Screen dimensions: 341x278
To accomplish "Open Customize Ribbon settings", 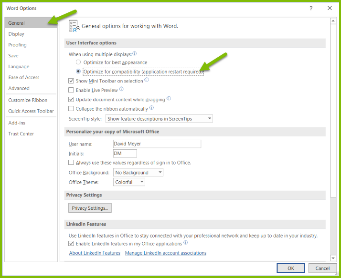I will 31,100.
